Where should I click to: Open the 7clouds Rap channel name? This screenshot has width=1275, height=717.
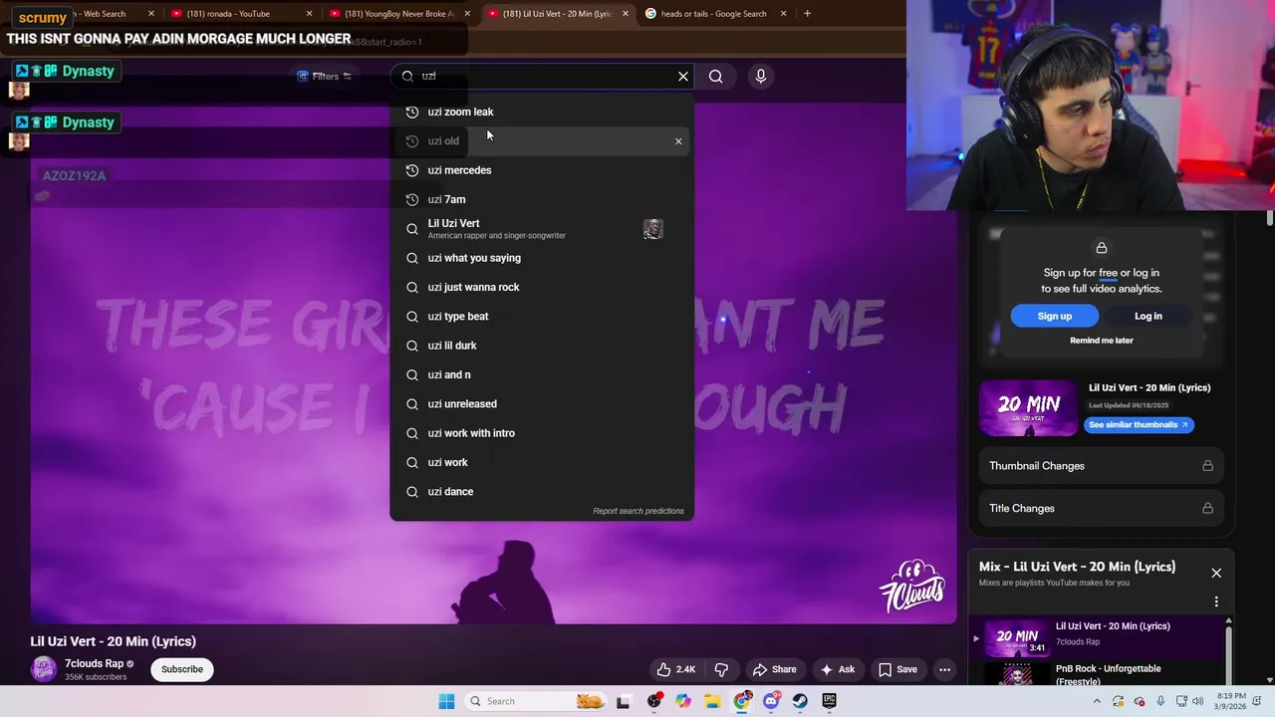point(95,663)
